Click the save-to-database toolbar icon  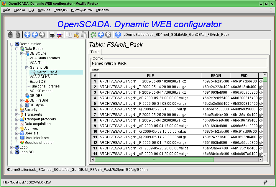click(18, 35)
